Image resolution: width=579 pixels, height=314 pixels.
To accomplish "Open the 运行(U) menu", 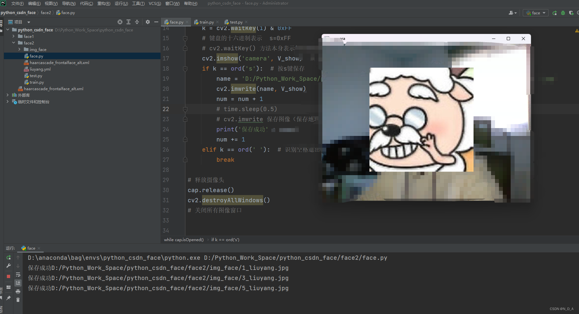I will [121, 4].
